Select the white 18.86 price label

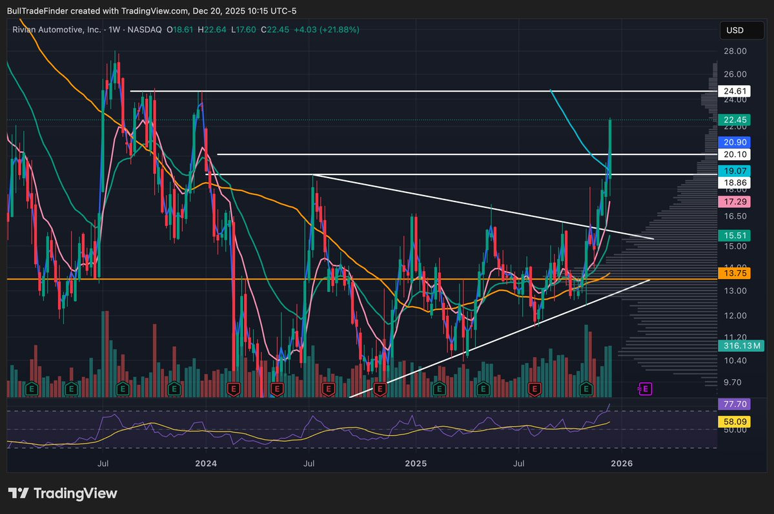tap(734, 183)
